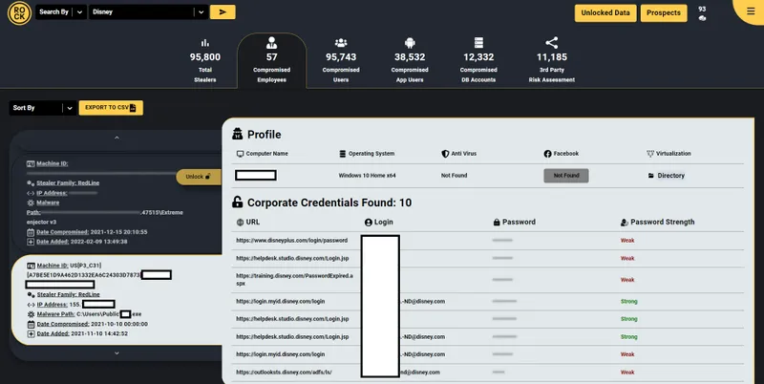Click the Virtualization column icon
The height and width of the screenshot is (384, 764).
(650, 154)
